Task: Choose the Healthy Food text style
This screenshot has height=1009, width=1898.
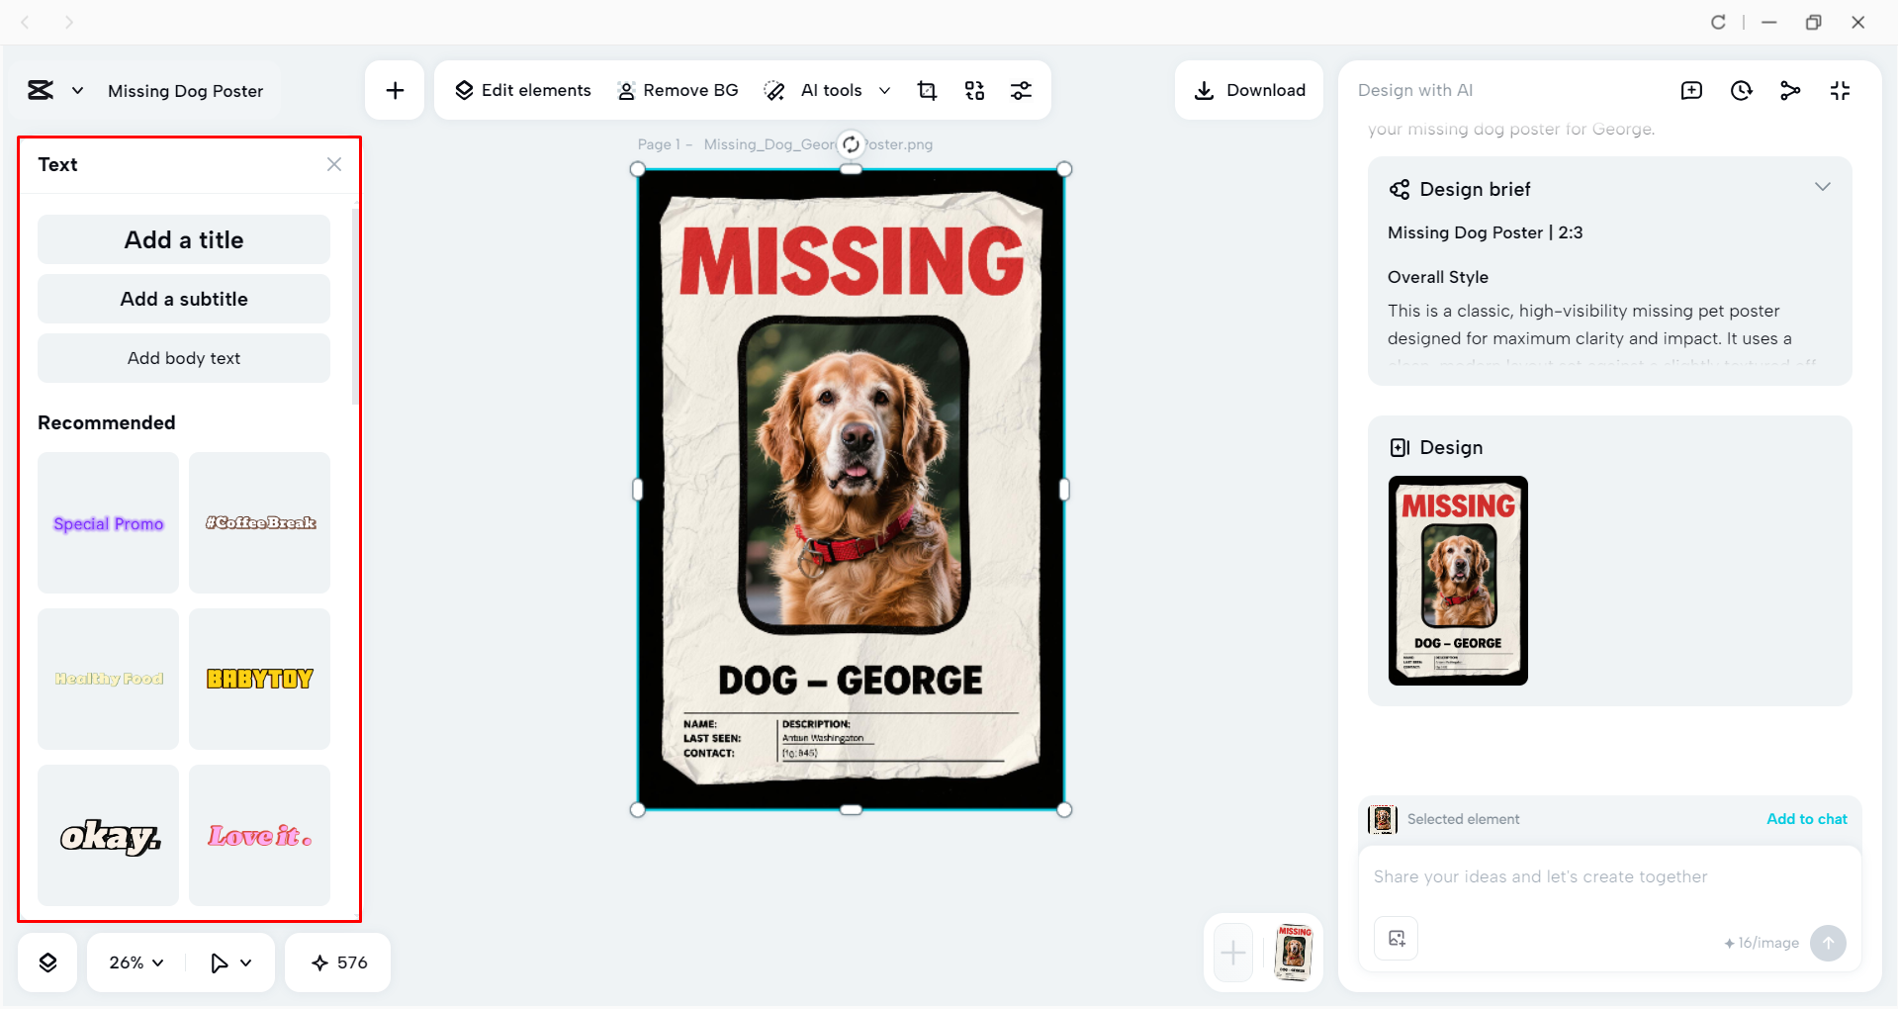Action: pos(109,679)
